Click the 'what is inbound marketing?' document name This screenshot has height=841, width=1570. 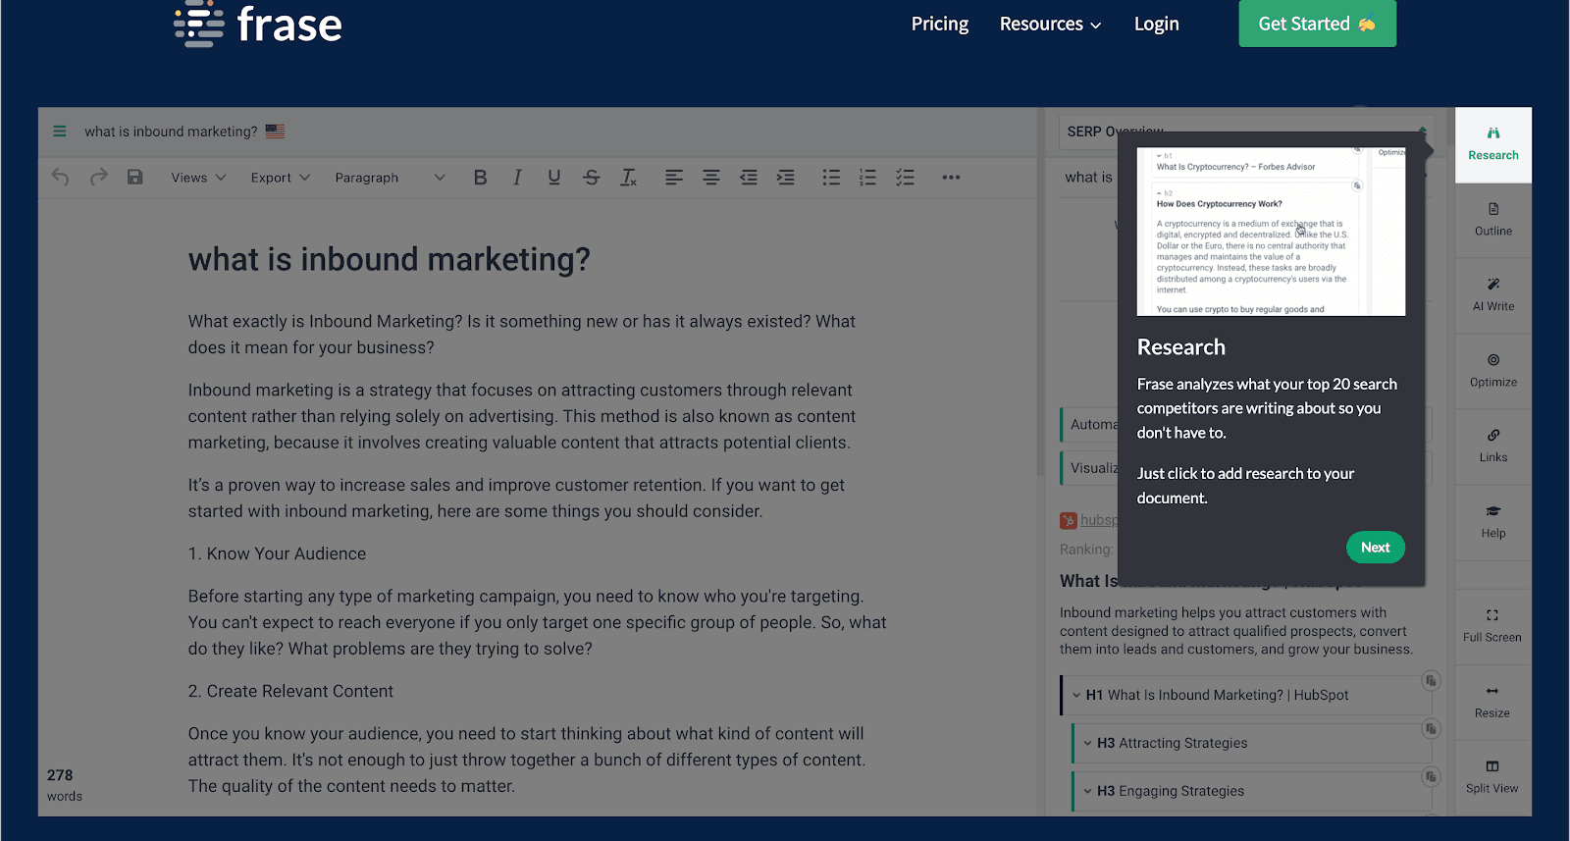[171, 131]
